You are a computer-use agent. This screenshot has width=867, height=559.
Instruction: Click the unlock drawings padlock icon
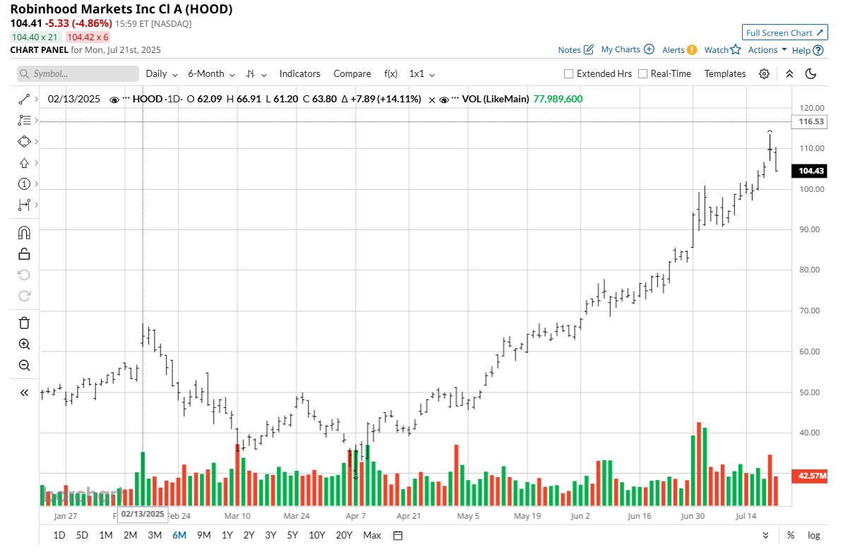click(24, 254)
